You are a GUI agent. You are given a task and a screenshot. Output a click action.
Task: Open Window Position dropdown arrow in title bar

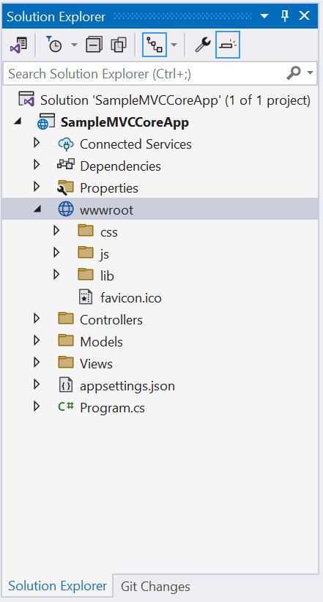tap(264, 17)
